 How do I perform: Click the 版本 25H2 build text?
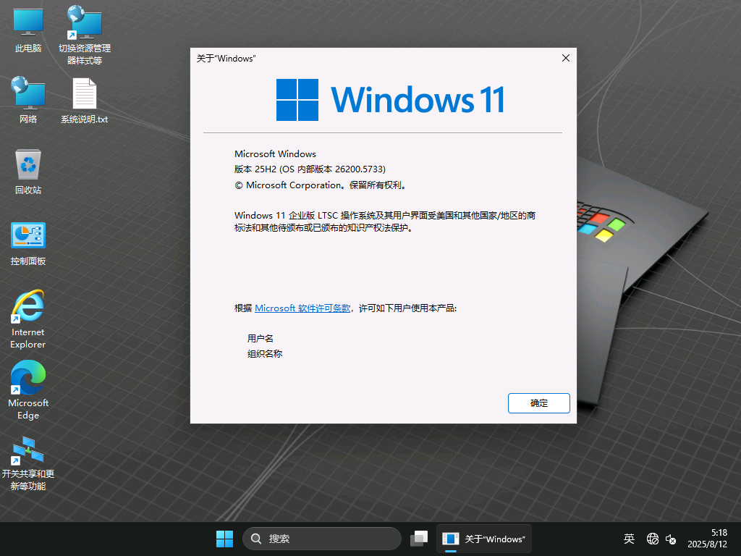(310, 169)
